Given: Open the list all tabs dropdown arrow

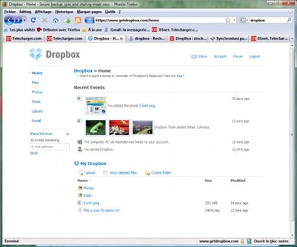Looking at the screenshot, I should [x=292, y=39].
